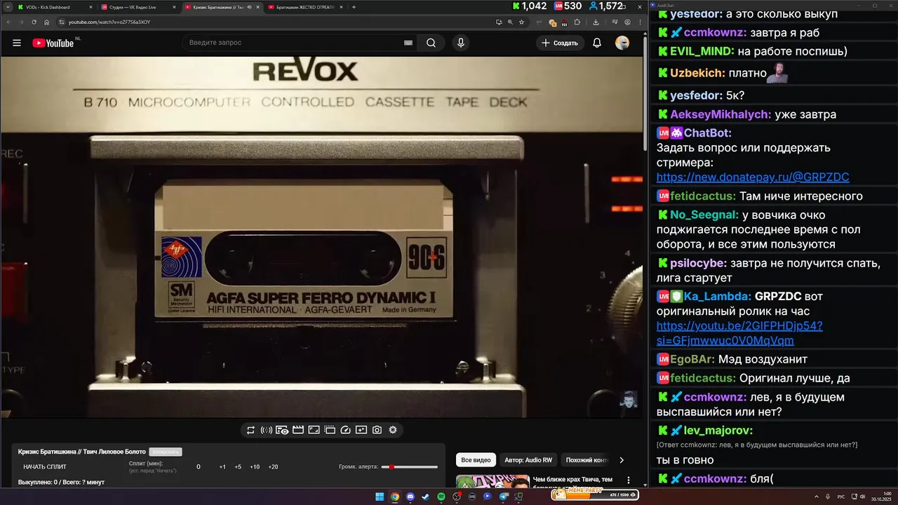This screenshot has width=898, height=505.
Task: Open browser home page
Action: pos(47,22)
